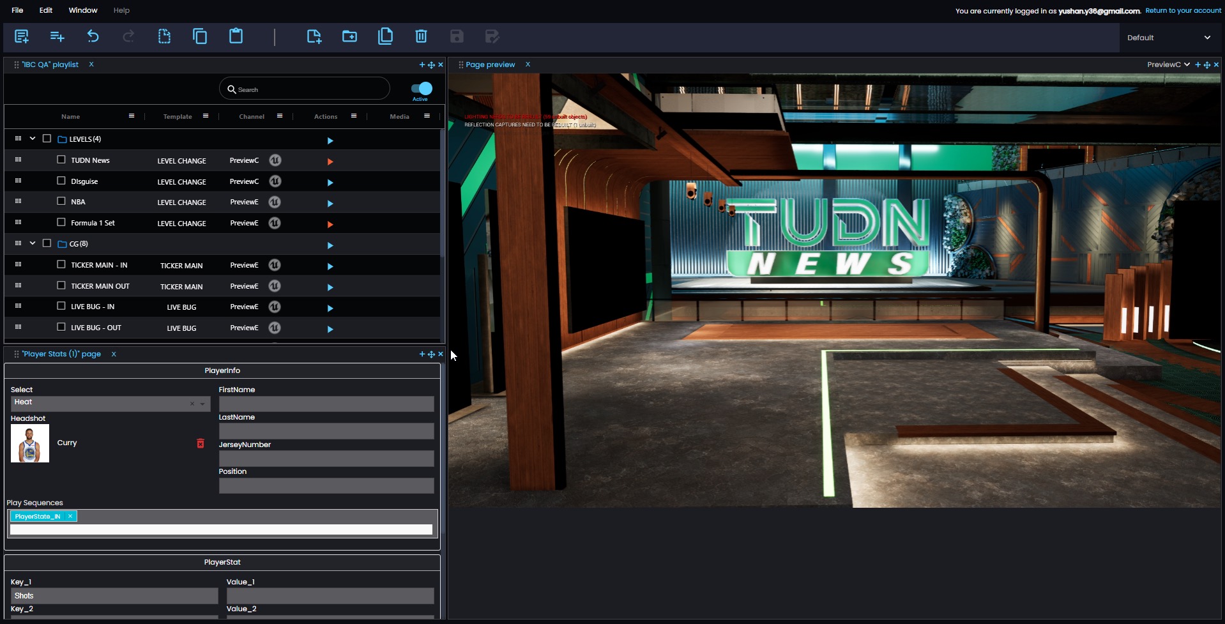Play the Formula 1 Set action
Image resolution: width=1225 pixels, height=624 pixels.
[330, 225]
